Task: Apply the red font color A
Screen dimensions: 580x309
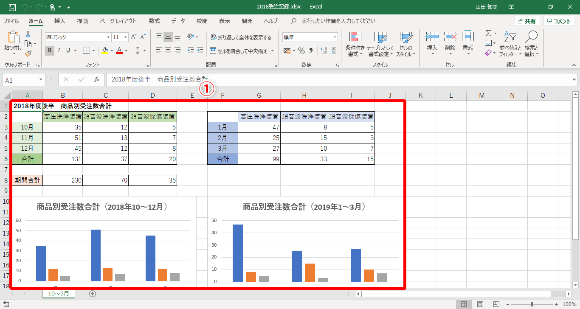Action: (119, 51)
